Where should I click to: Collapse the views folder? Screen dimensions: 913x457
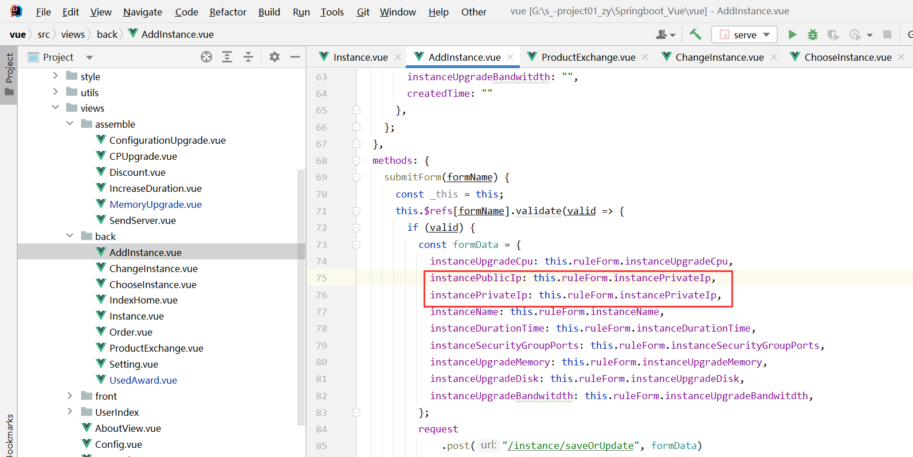coord(56,108)
